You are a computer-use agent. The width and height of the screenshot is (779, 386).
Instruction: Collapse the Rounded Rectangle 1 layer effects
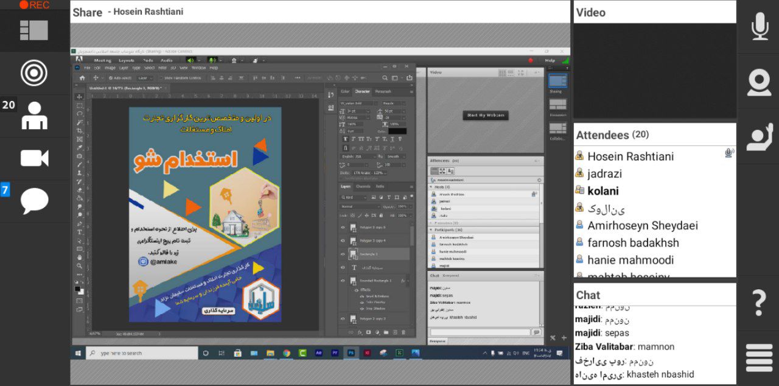click(409, 281)
